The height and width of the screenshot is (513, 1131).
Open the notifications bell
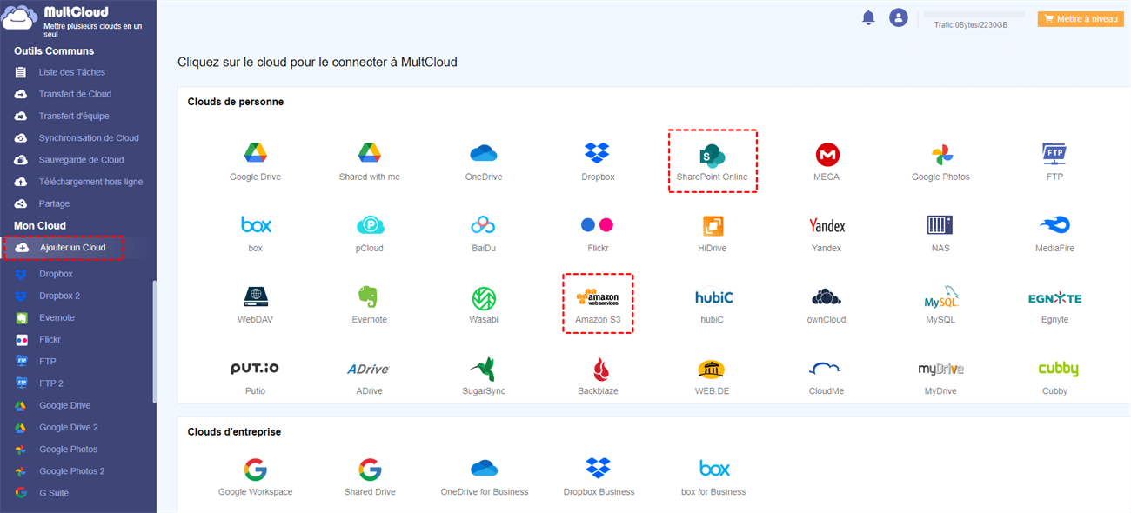coord(868,17)
